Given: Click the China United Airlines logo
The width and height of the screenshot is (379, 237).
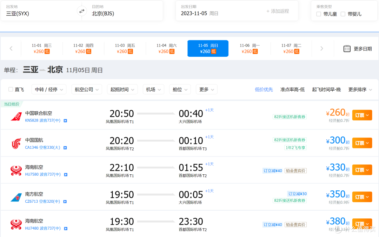Looking at the screenshot, I should click(16, 117).
